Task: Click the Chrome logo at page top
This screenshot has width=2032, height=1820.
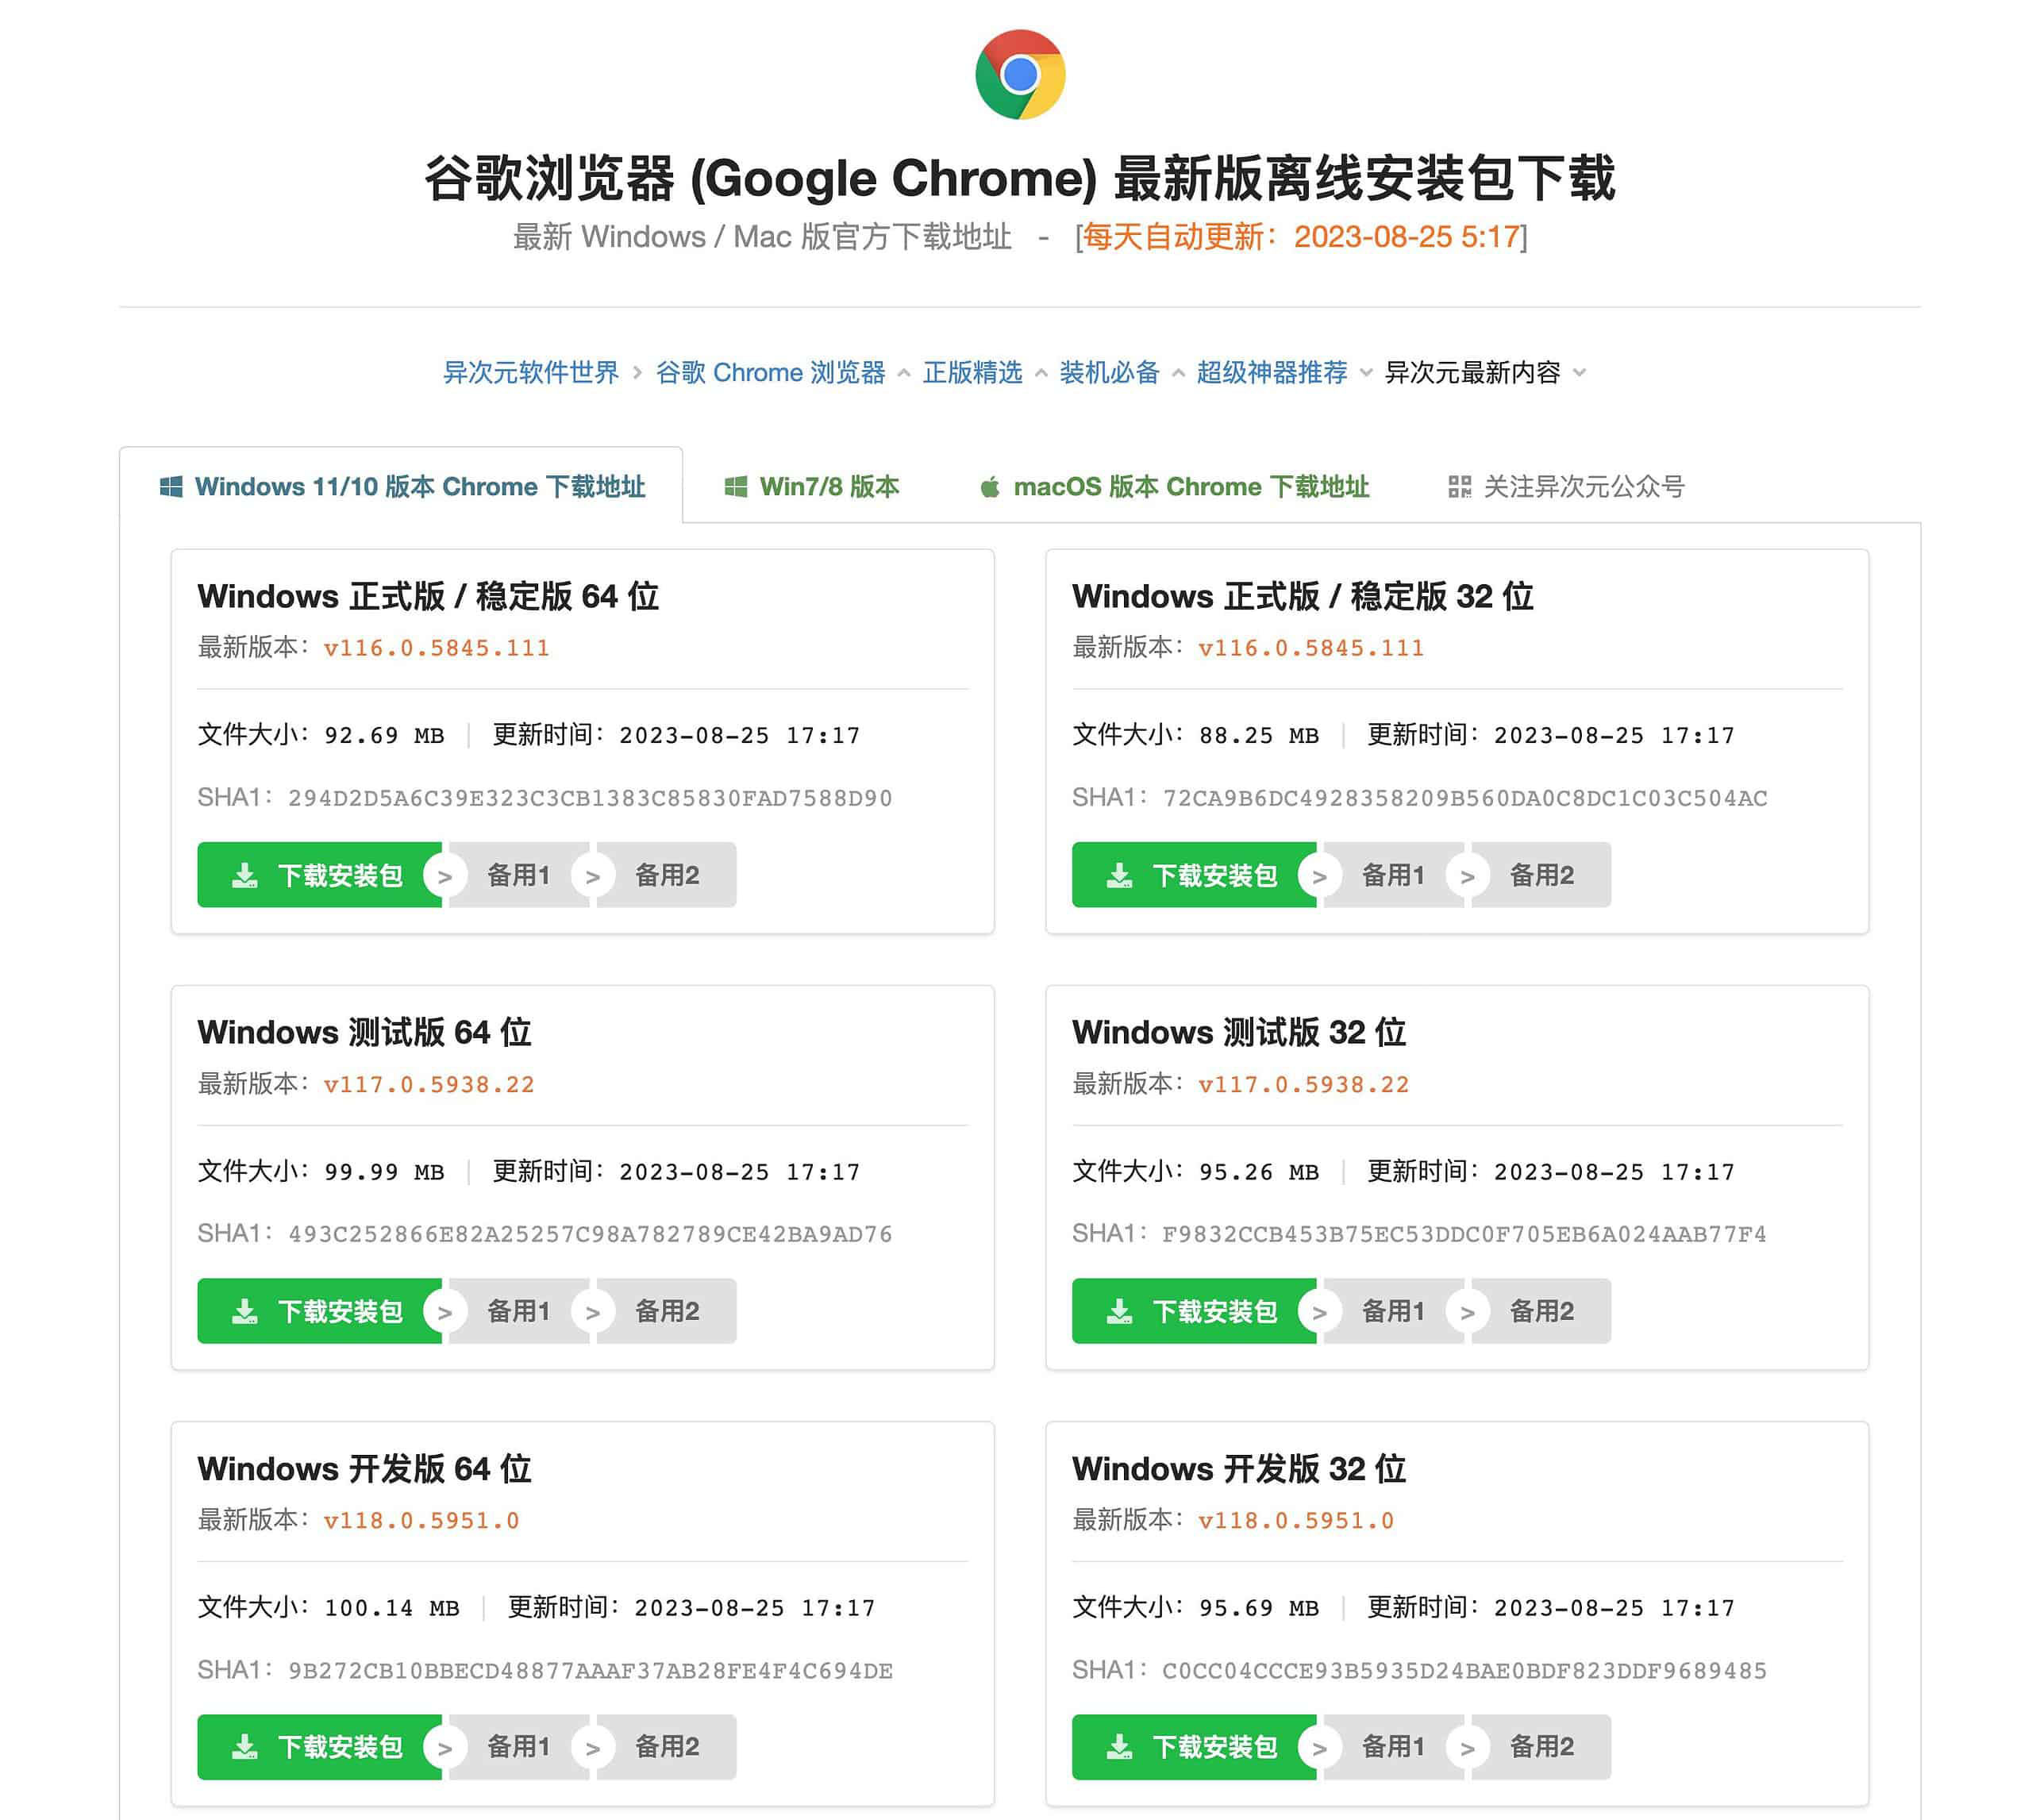Action: coord(1019,75)
